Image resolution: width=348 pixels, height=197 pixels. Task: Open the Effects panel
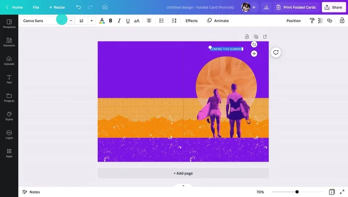(x=191, y=21)
